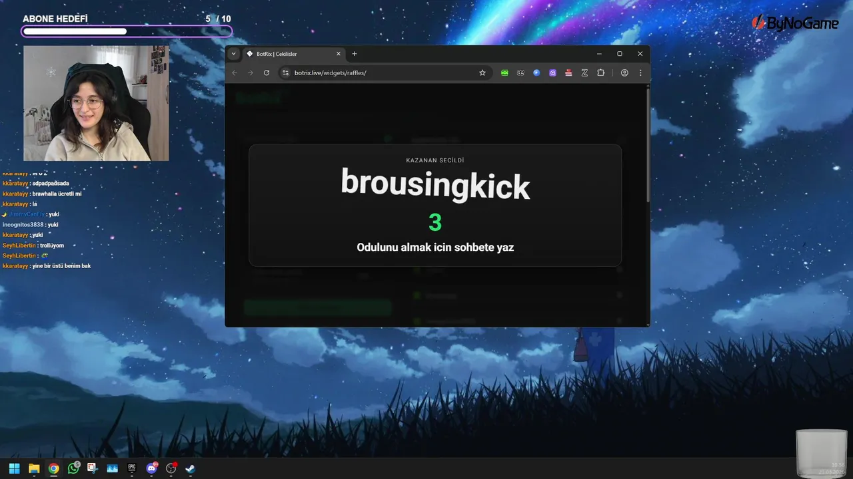
Task: Maximize the Chrome window
Action: (x=620, y=54)
